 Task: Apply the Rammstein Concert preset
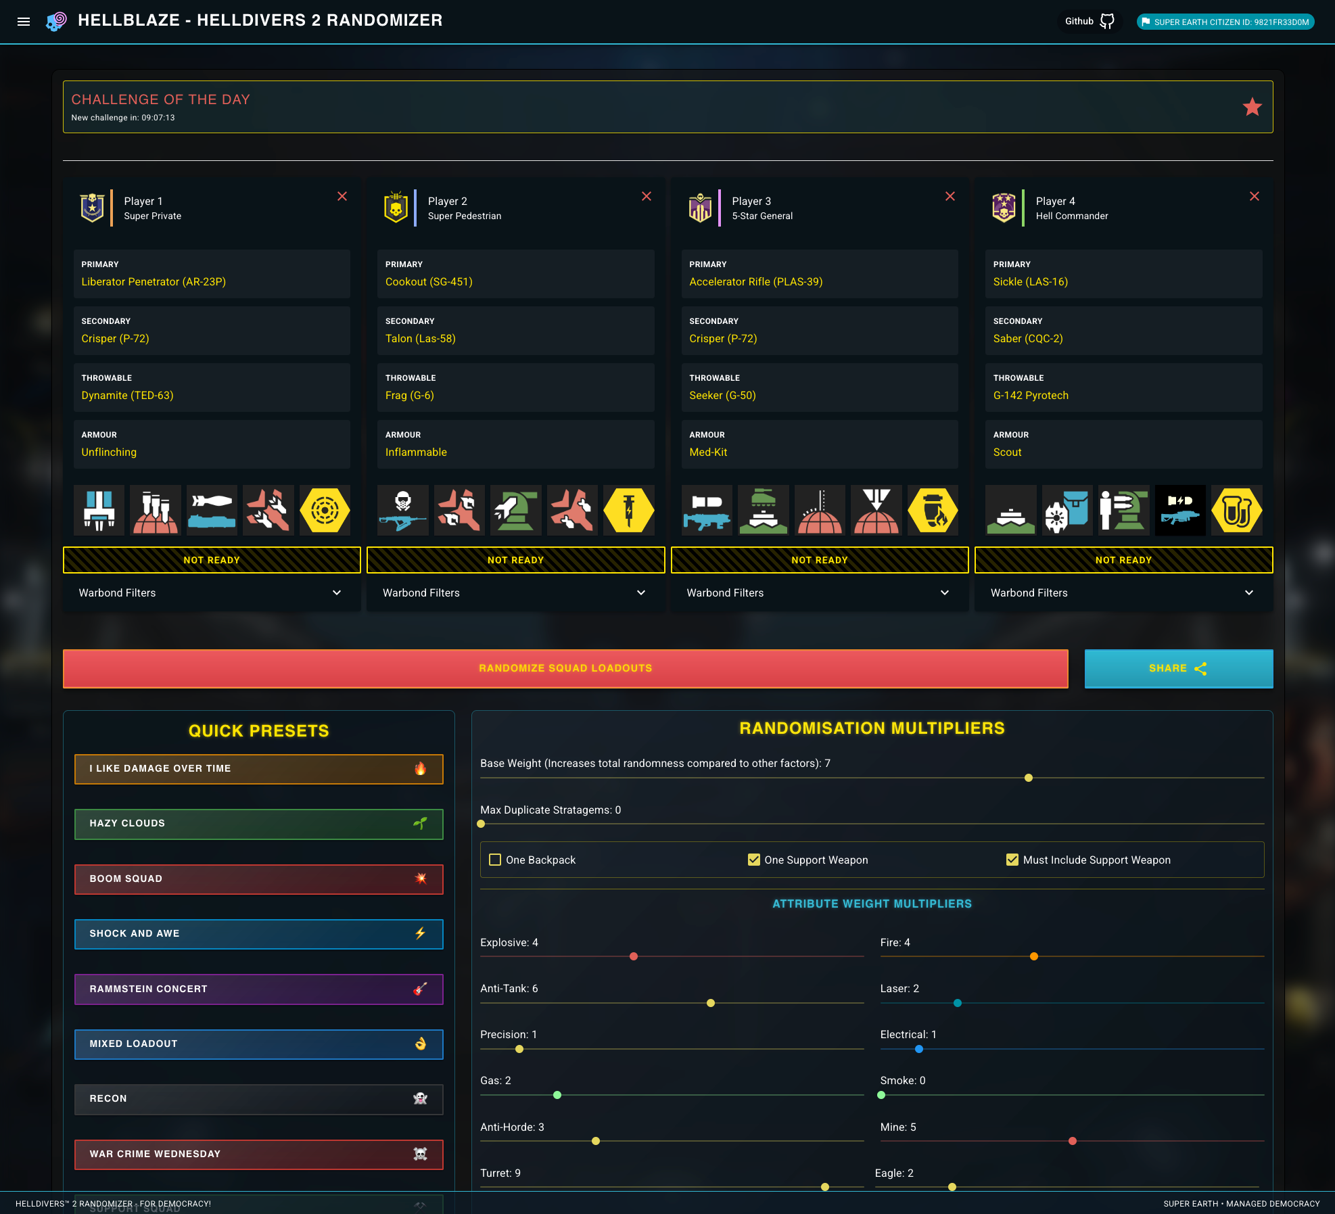tap(259, 989)
